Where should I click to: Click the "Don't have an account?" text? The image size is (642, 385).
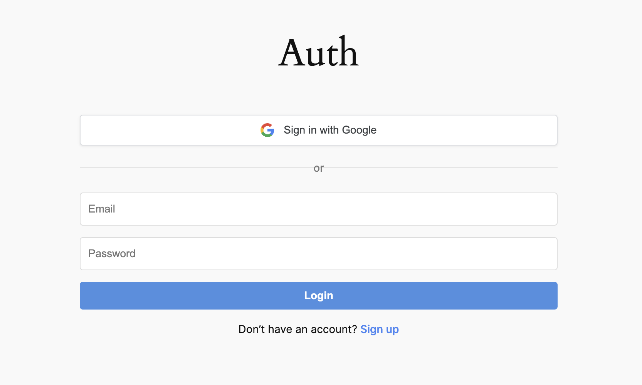coord(297,330)
